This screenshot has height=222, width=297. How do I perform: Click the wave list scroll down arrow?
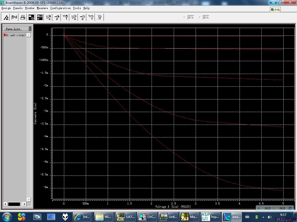[29, 200]
